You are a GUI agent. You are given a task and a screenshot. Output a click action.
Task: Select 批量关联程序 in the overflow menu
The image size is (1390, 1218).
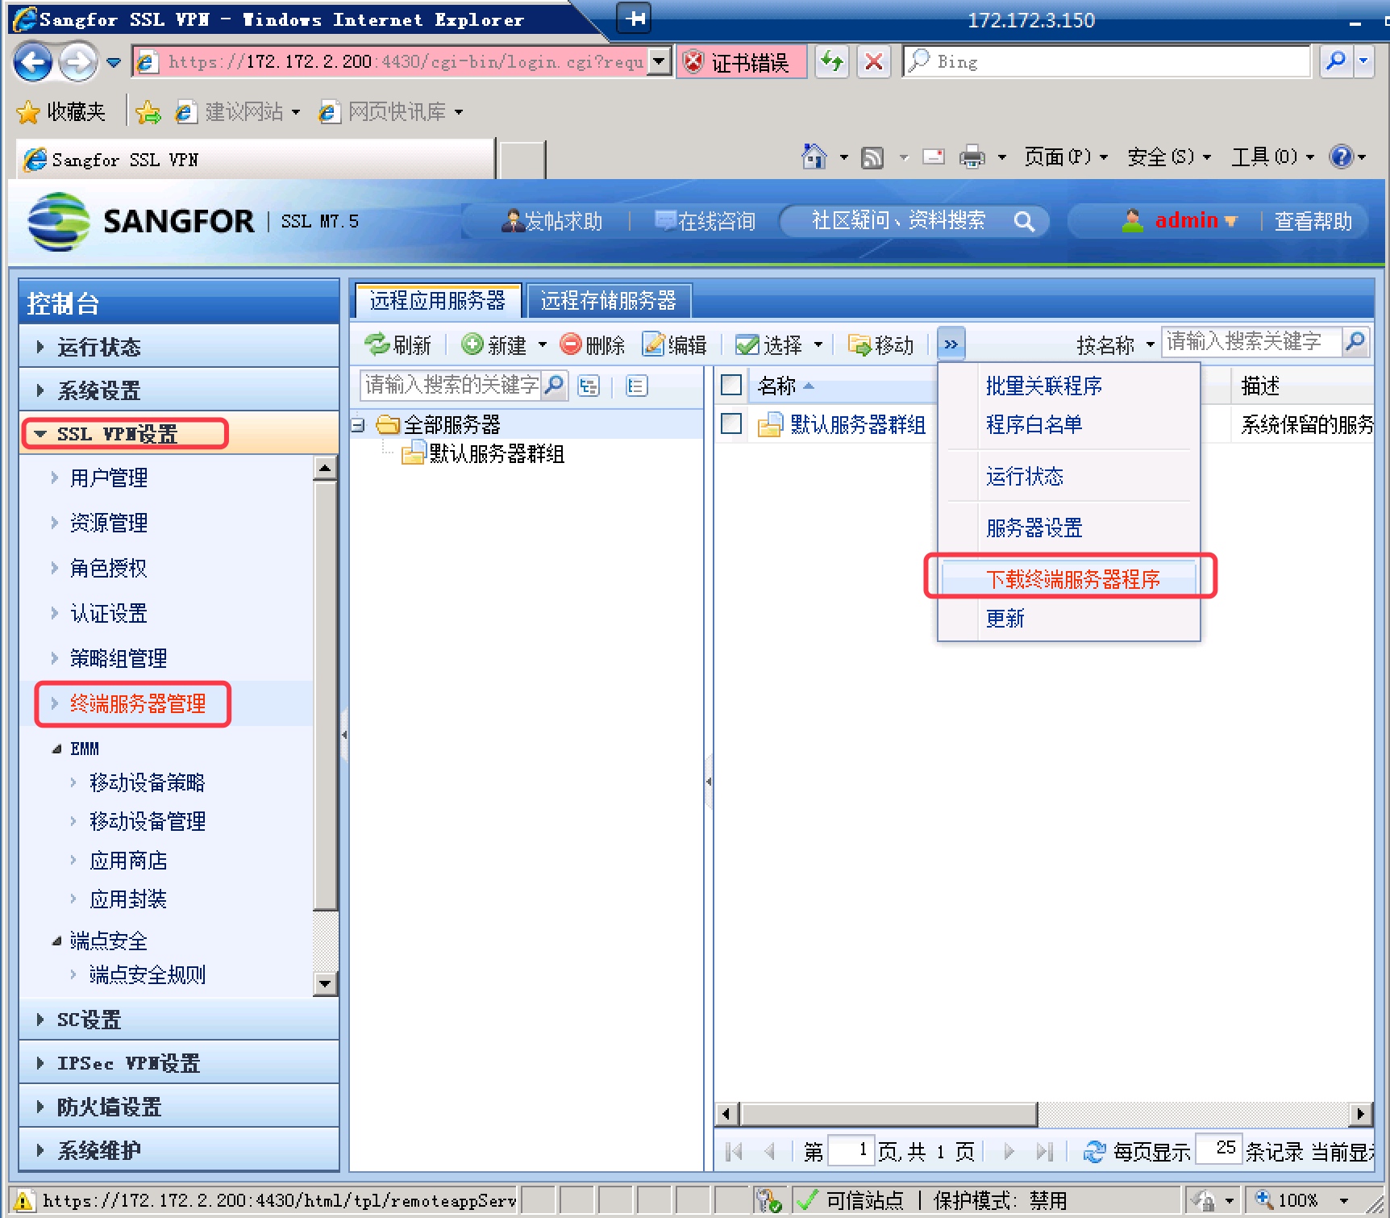pos(1044,386)
